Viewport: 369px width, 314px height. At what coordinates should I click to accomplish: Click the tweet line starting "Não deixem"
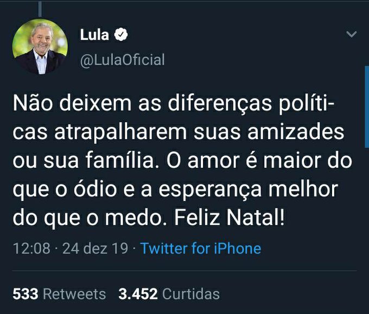(182, 103)
